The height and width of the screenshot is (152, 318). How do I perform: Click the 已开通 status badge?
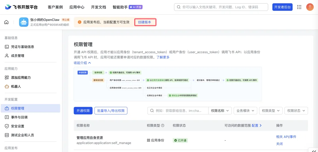pyautogui.click(x=180, y=140)
